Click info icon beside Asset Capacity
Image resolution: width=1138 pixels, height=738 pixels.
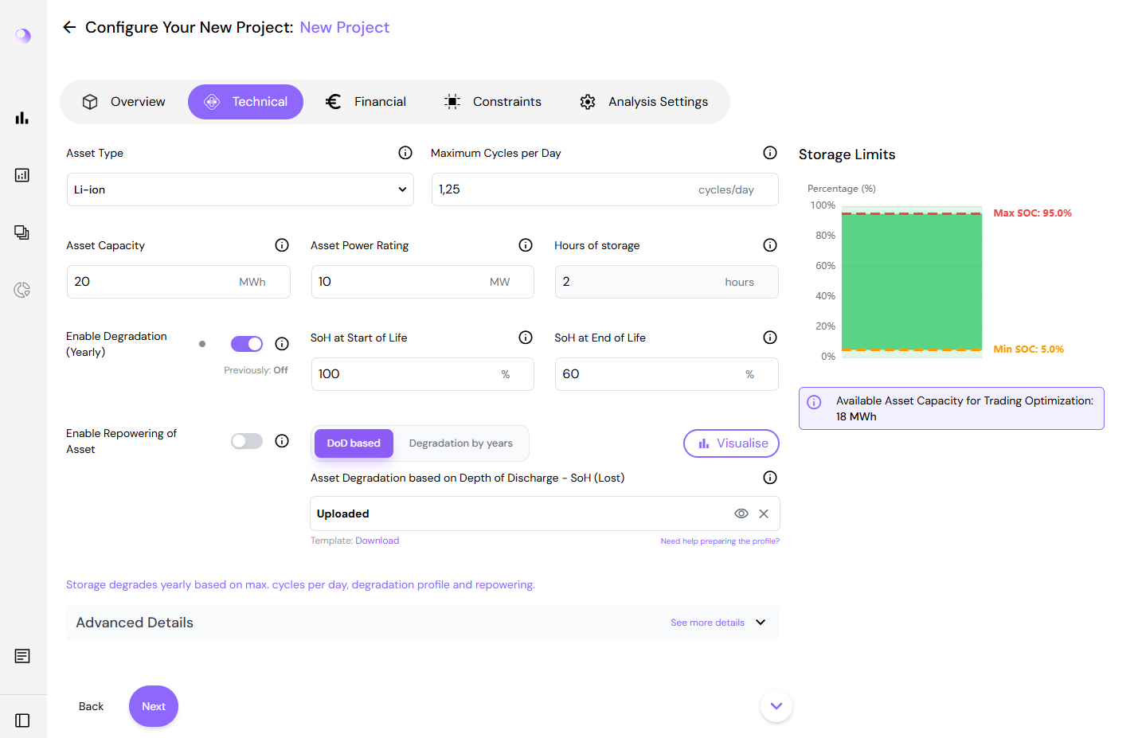click(x=282, y=245)
